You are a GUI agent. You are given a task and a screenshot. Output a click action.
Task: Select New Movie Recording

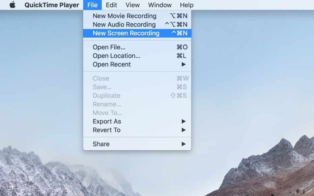[124, 16]
